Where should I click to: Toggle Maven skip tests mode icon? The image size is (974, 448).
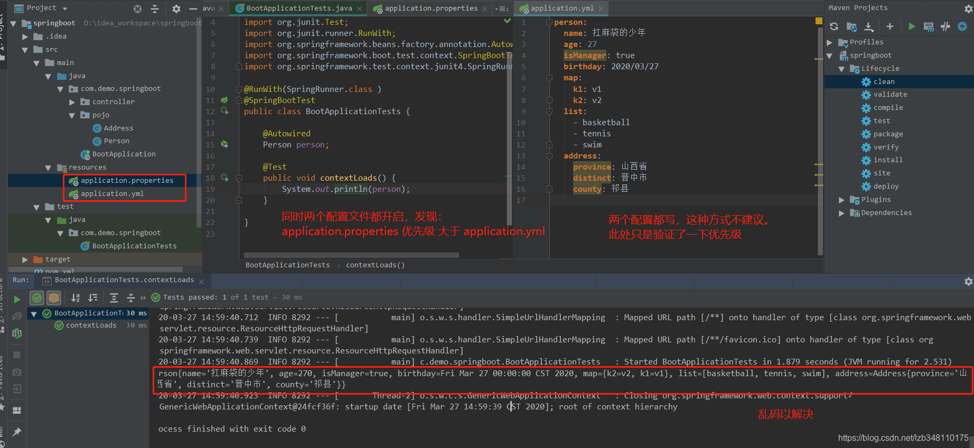[x=945, y=26]
